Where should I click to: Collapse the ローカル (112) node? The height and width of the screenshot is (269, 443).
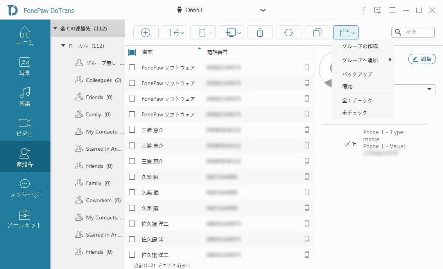click(x=63, y=46)
